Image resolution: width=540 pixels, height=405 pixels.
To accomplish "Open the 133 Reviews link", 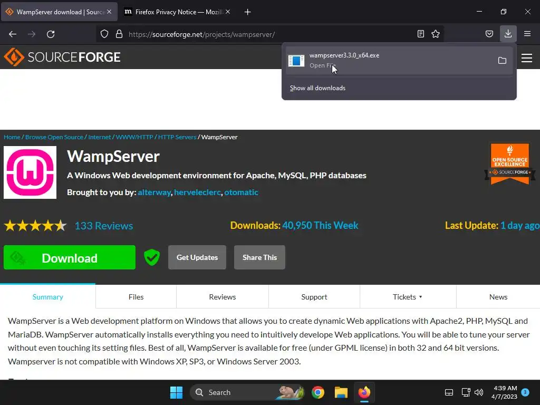I will 104,226.
